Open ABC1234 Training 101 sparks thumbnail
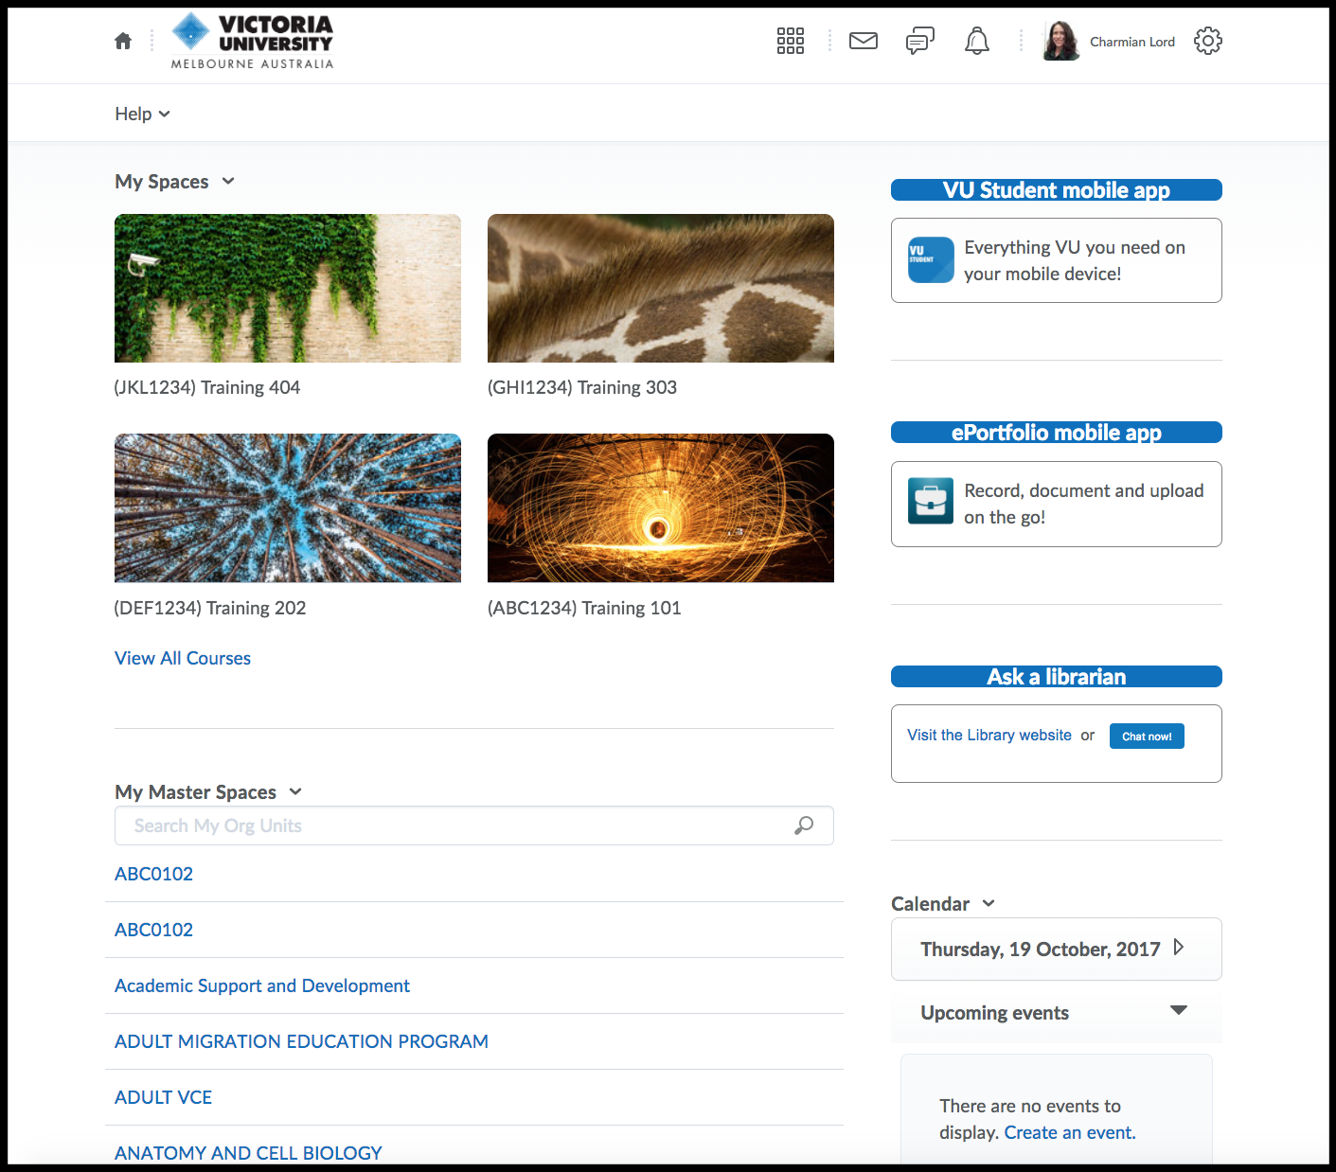Viewport: 1336px width, 1172px height. click(x=661, y=507)
